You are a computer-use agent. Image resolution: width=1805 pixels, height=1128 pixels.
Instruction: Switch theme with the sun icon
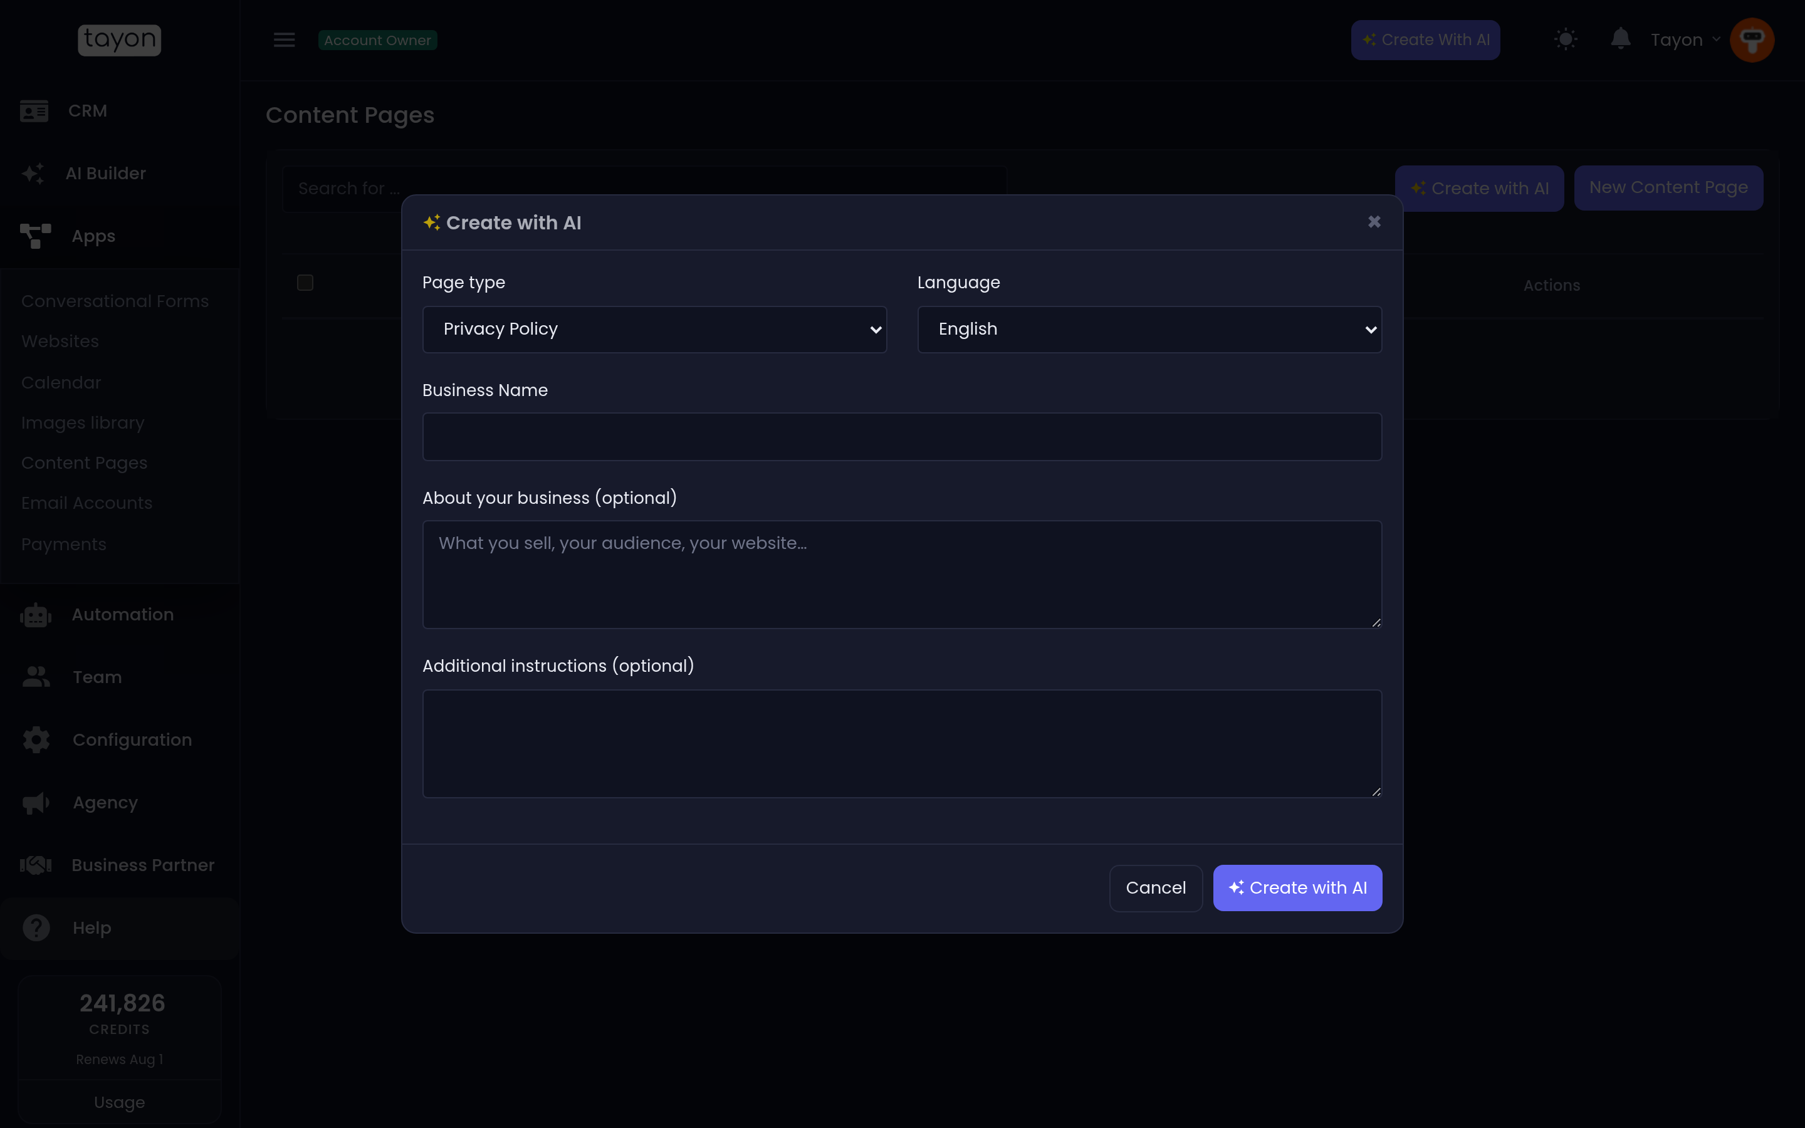(1566, 39)
